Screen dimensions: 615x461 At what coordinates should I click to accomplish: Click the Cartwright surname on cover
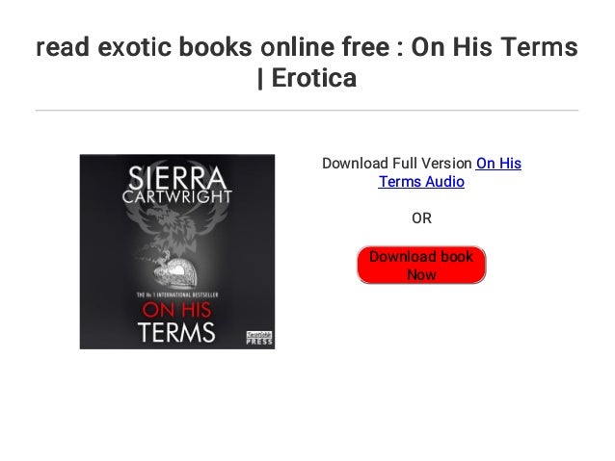pos(177,196)
